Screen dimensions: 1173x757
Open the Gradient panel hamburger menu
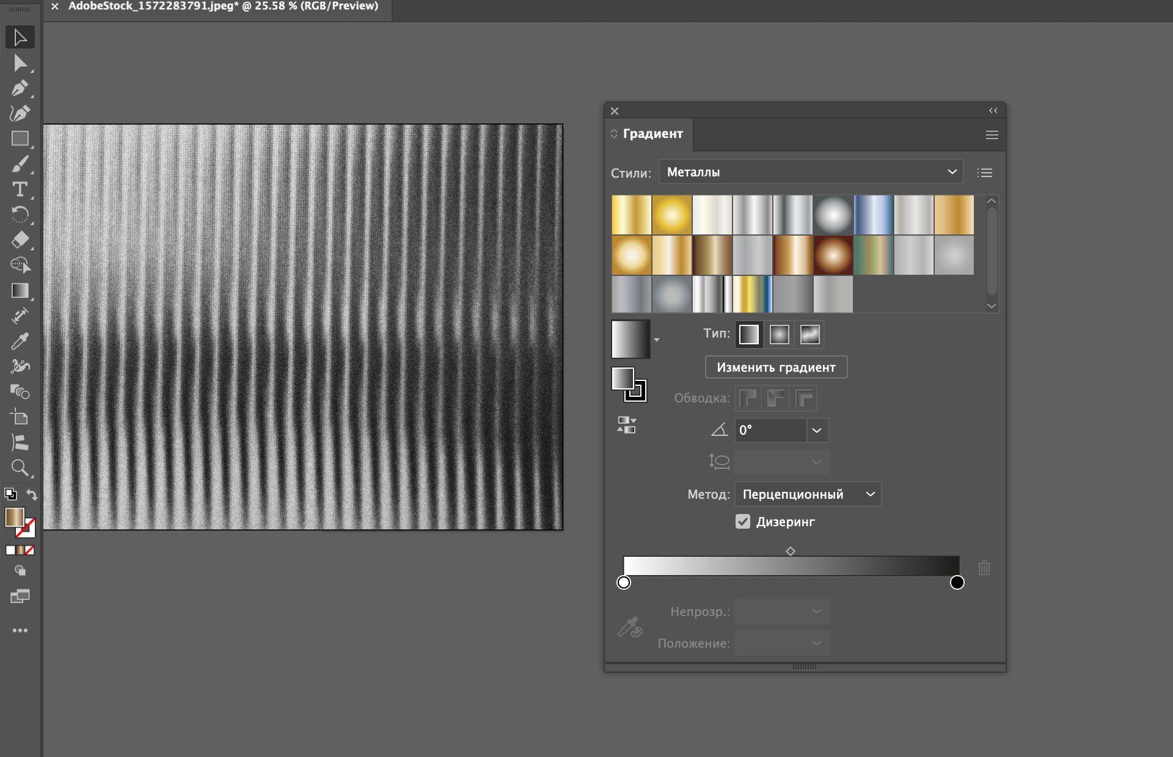click(x=992, y=135)
